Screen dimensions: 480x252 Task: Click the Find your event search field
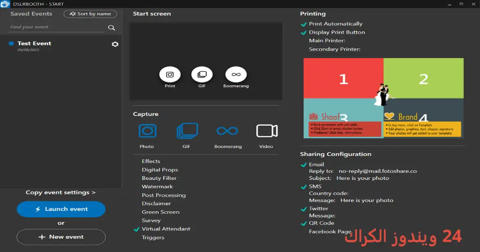click(57, 27)
